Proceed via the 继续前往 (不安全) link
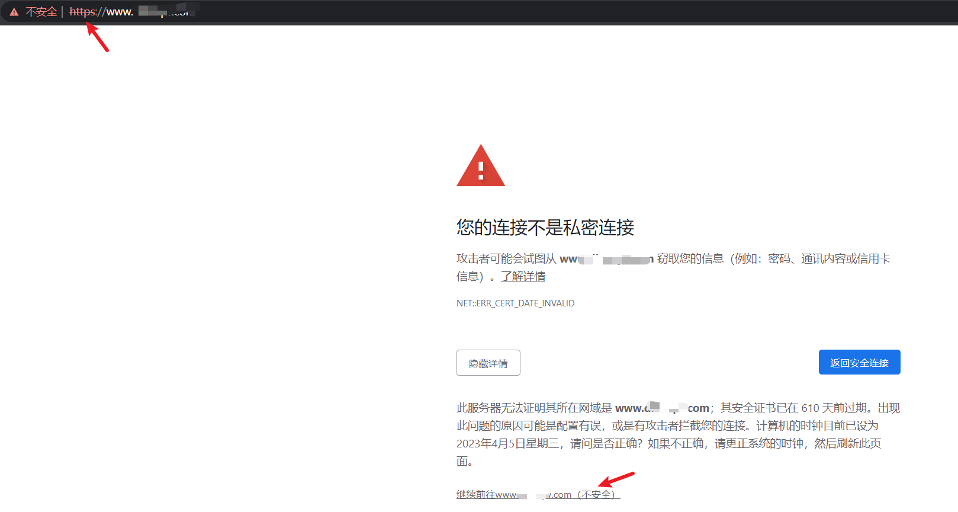The width and height of the screenshot is (958, 512). (x=538, y=495)
